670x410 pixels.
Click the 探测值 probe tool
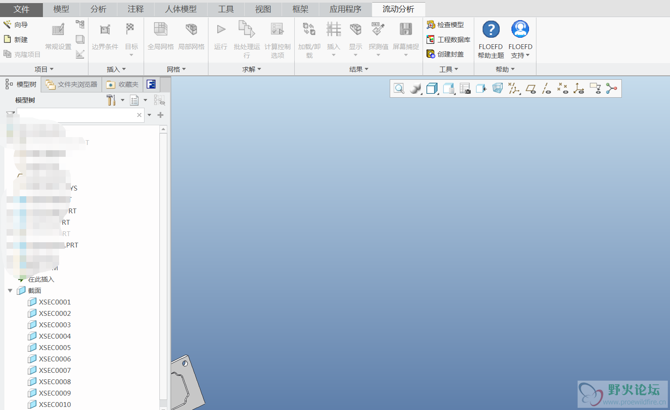point(378,39)
